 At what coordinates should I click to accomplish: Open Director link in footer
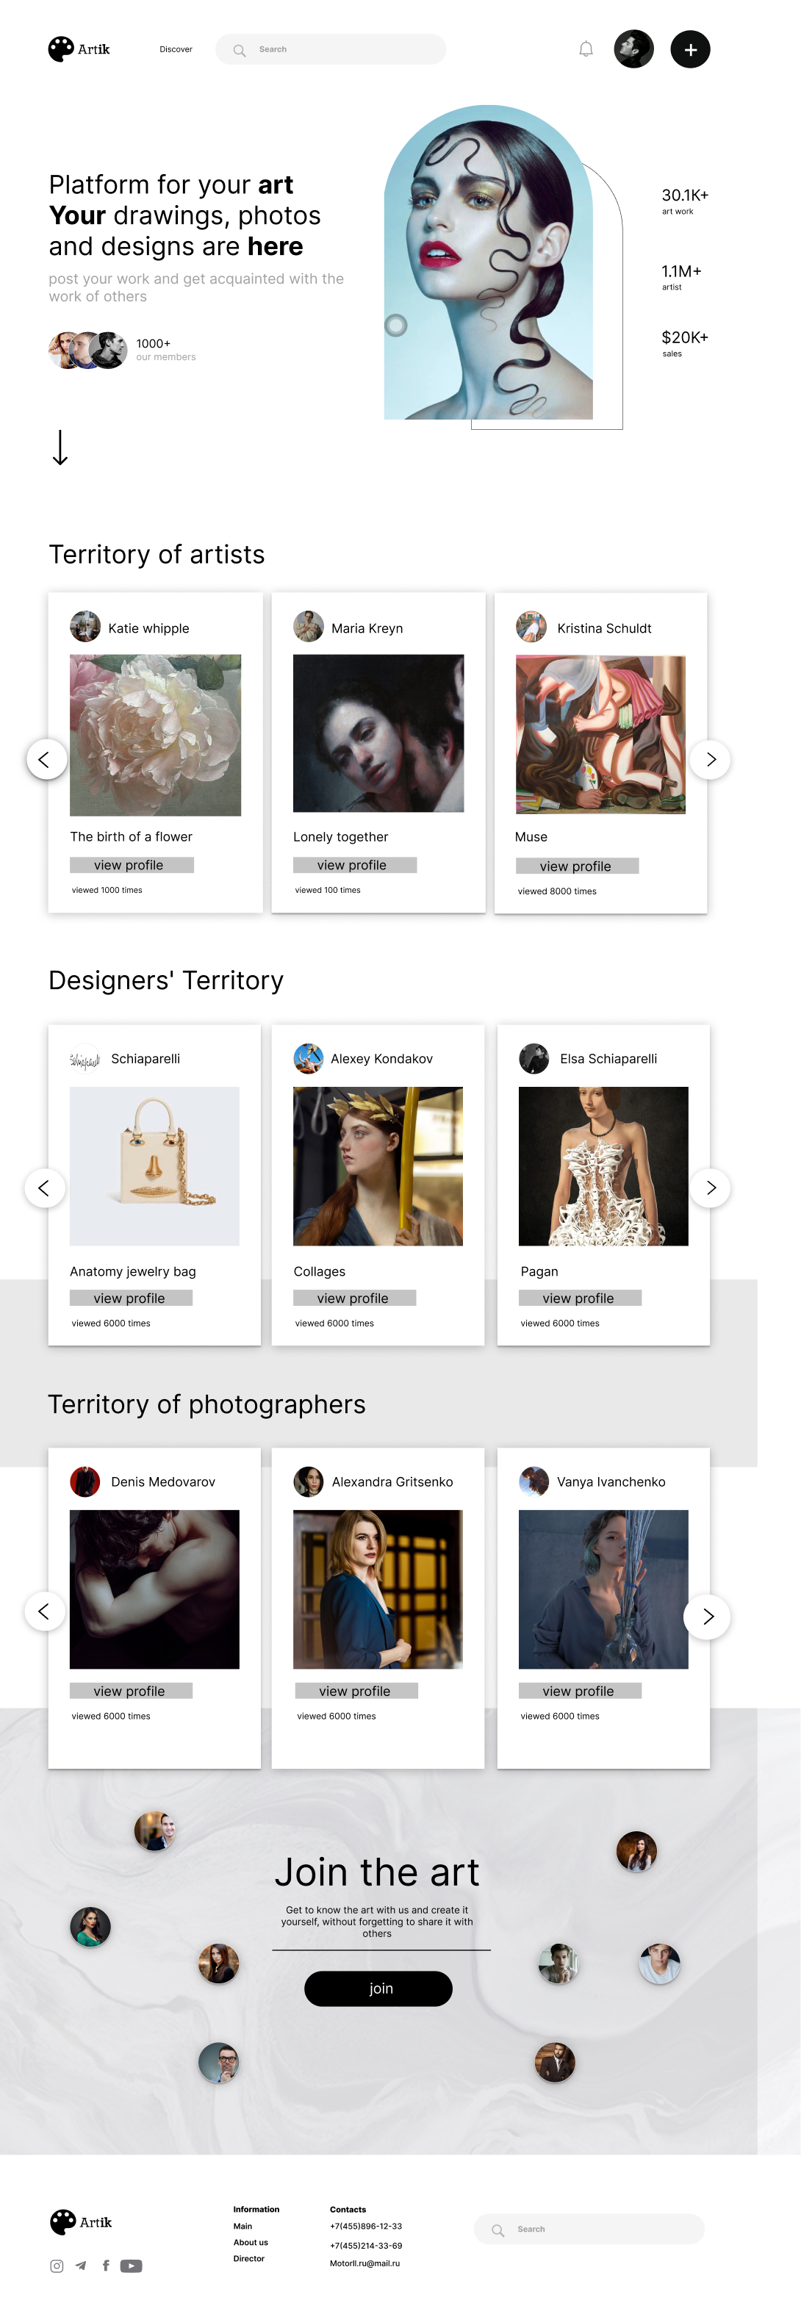click(x=248, y=2258)
